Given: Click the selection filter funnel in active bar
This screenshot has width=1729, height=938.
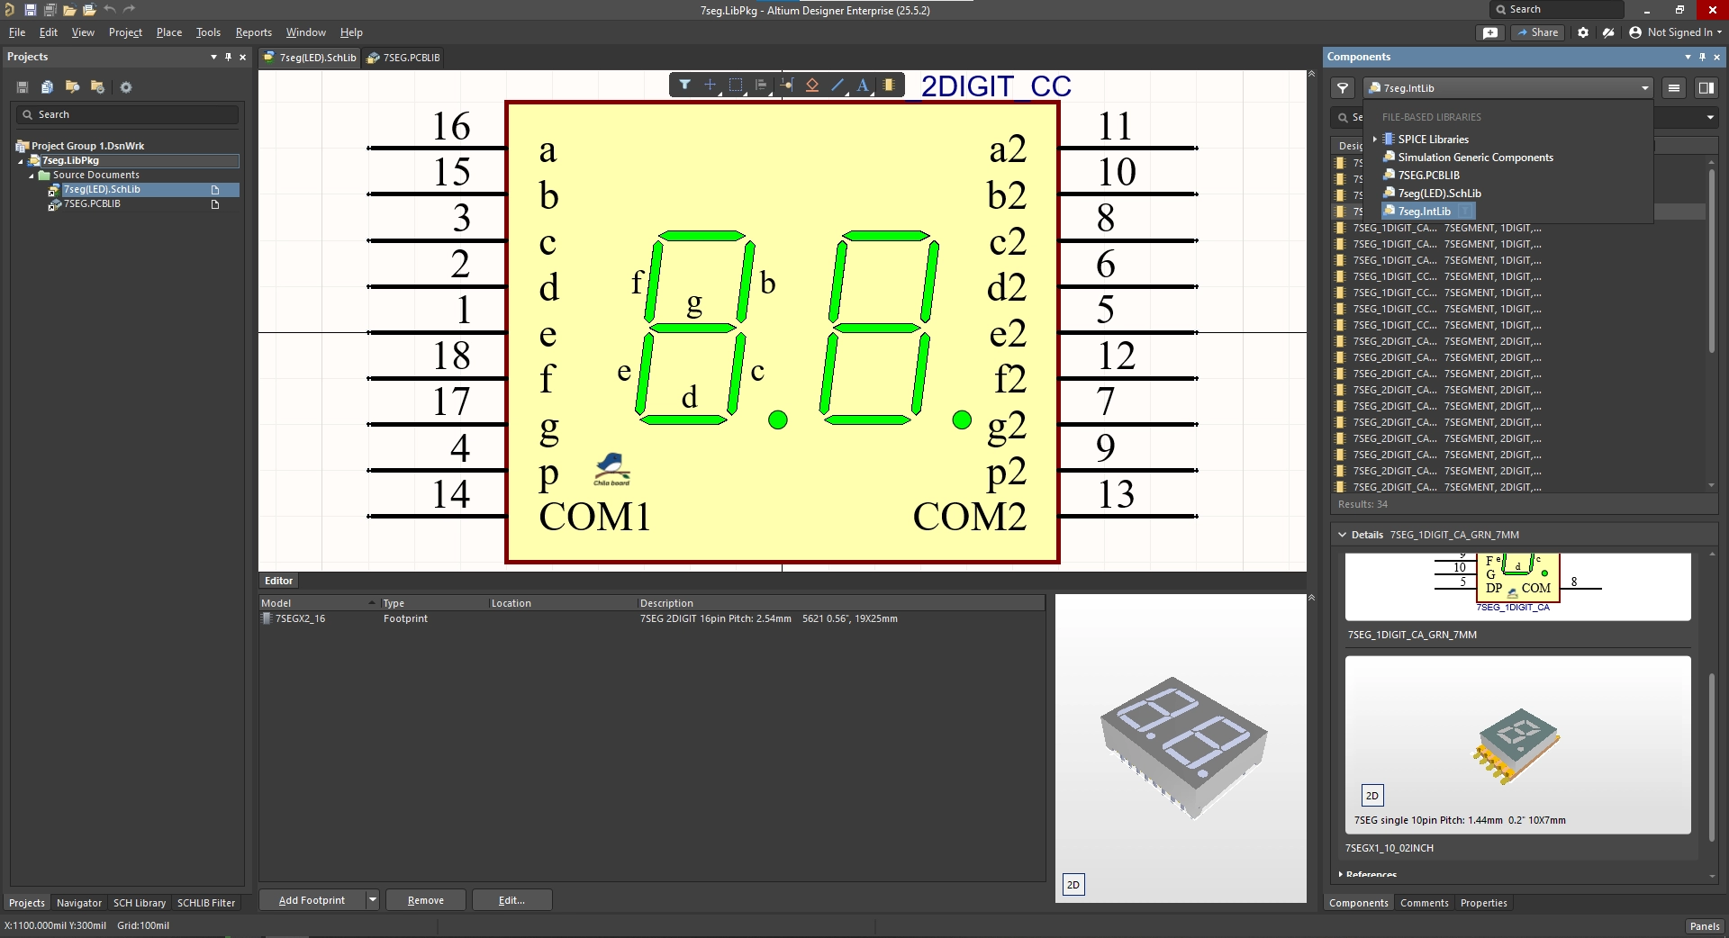Looking at the screenshot, I should click(684, 85).
